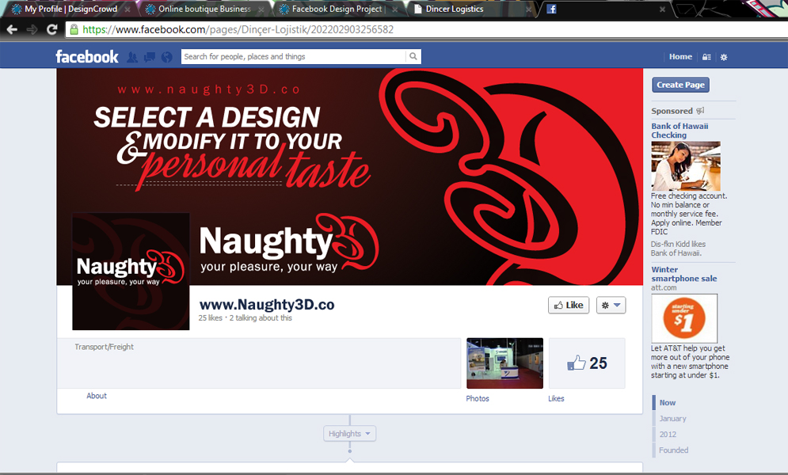Screen dimensions: 788x475
Task: Click att.com ad source text
Action: [664, 287]
